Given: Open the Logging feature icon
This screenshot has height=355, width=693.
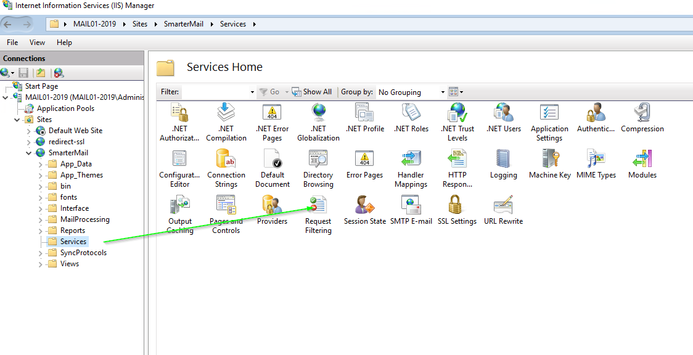Looking at the screenshot, I should pyautogui.click(x=503, y=160).
